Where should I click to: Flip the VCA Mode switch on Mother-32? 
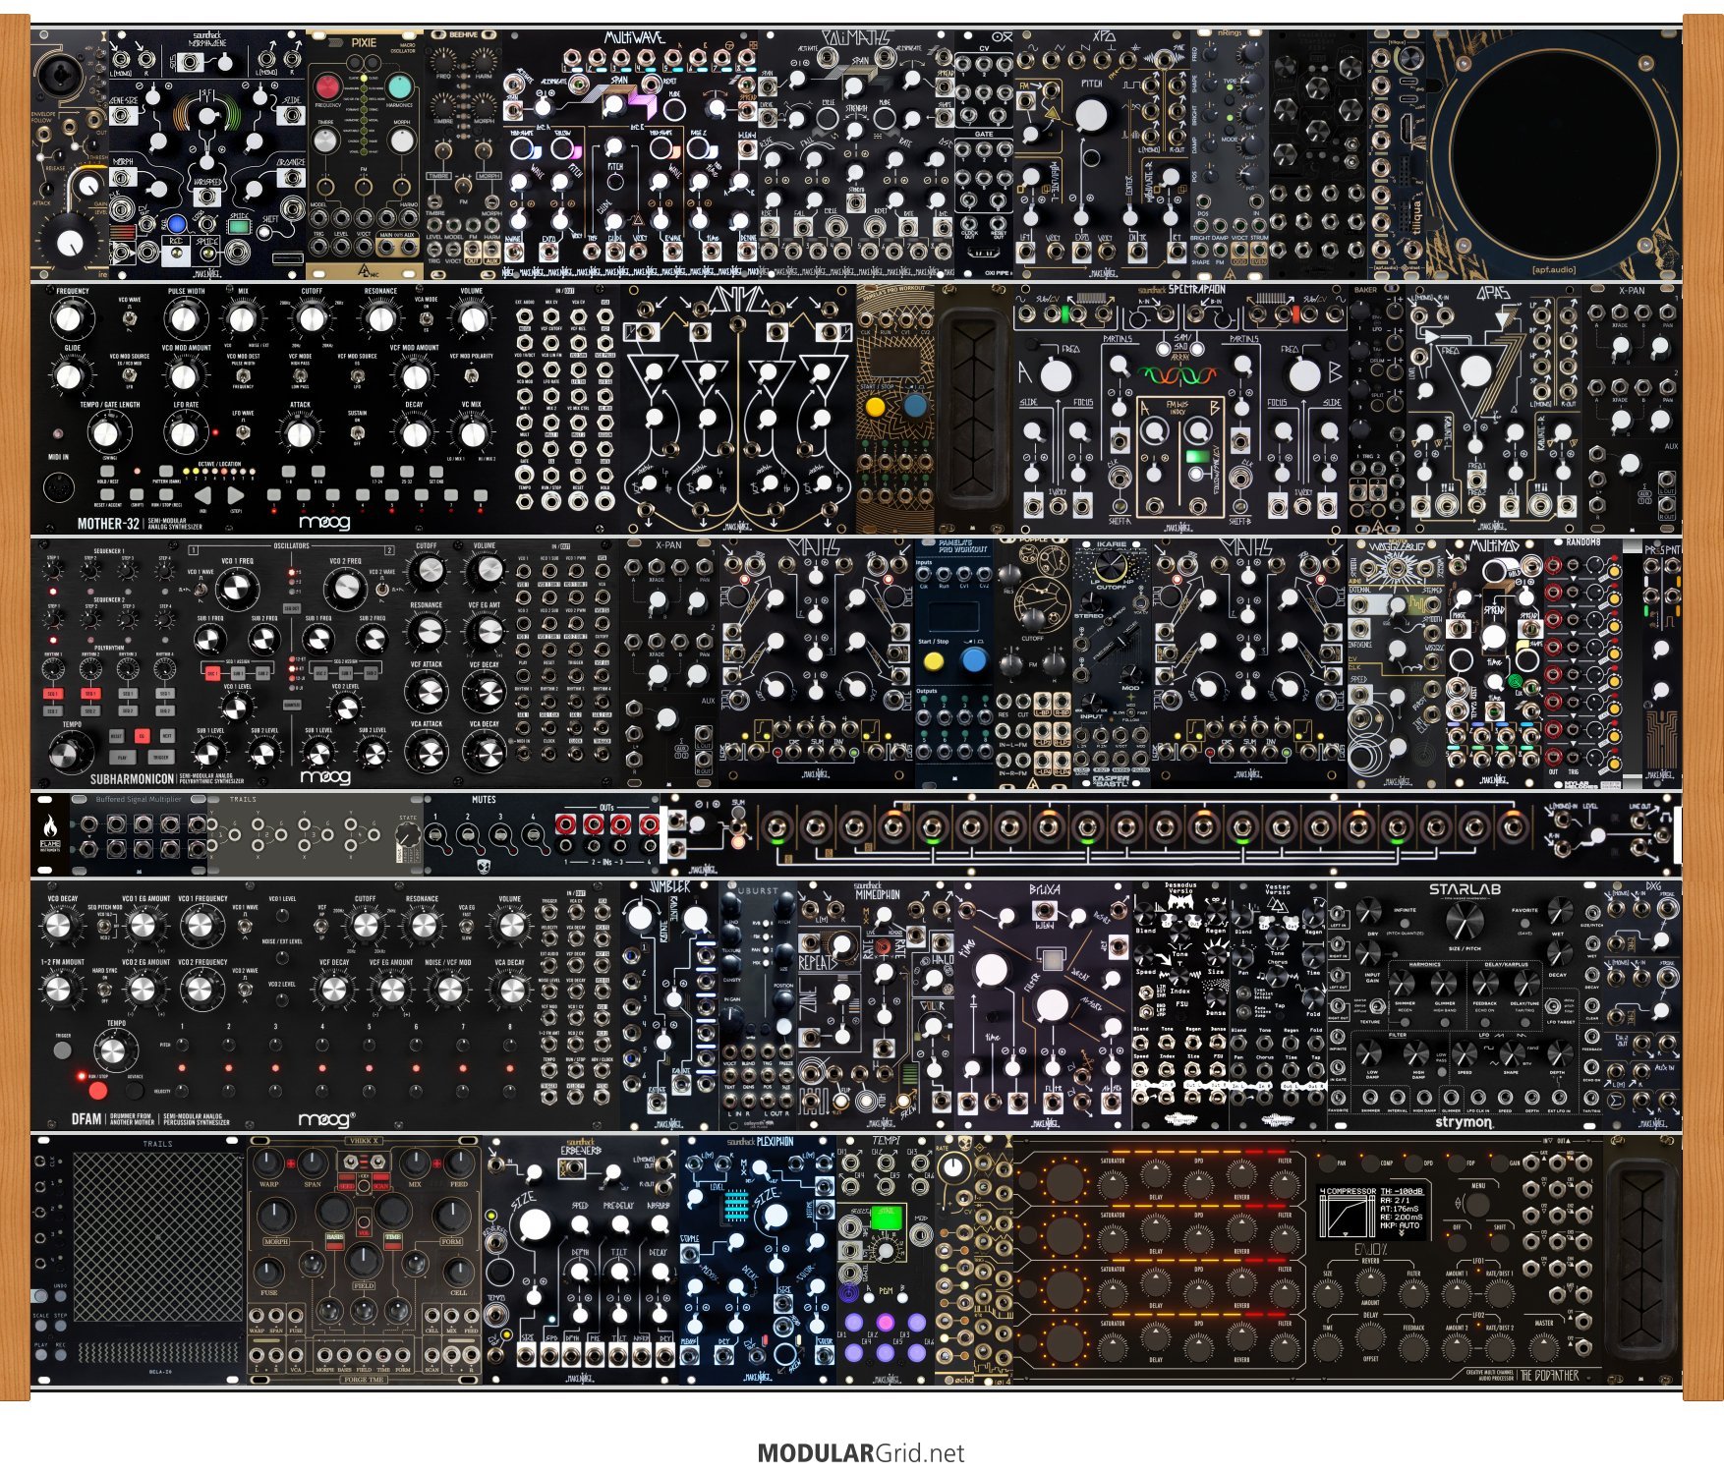click(x=428, y=319)
